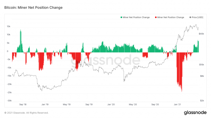Toggle green Miner Net Position Change series label
211x118 pixels.
[x=136, y=17]
